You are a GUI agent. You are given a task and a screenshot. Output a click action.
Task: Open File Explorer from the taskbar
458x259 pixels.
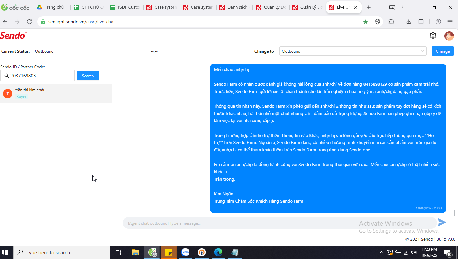[x=135, y=252]
